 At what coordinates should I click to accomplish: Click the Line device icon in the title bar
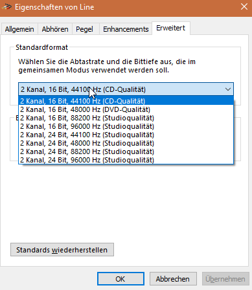pos(6,7)
